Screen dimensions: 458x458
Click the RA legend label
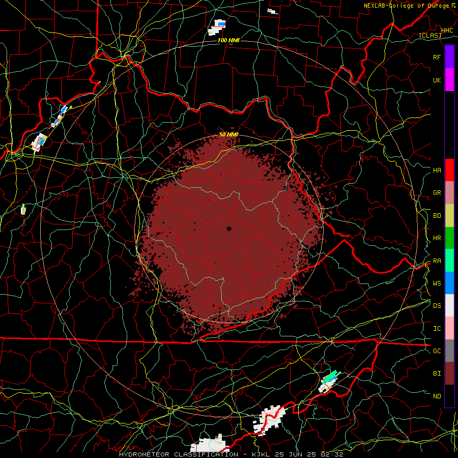[x=437, y=261]
